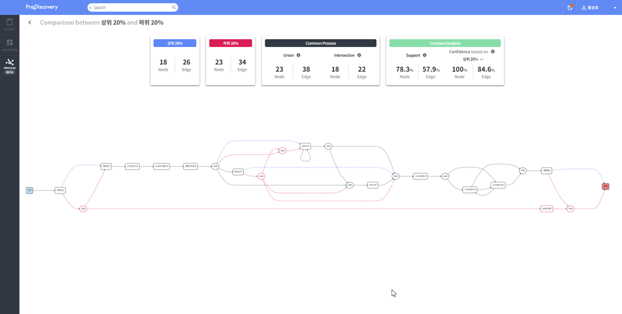The width and height of the screenshot is (622, 314).
Task: Select the red end node in the graph
Action: [605, 187]
